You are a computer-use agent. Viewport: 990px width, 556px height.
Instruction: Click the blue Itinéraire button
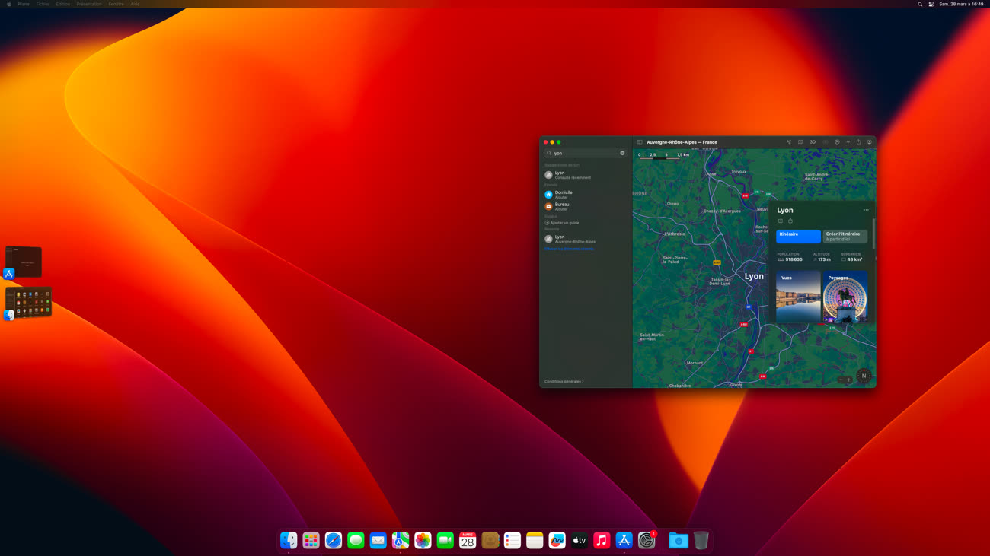point(798,237)
